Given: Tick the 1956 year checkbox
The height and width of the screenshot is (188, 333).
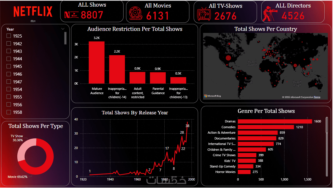Looking at the screenshot, I should tap(9, 105).
